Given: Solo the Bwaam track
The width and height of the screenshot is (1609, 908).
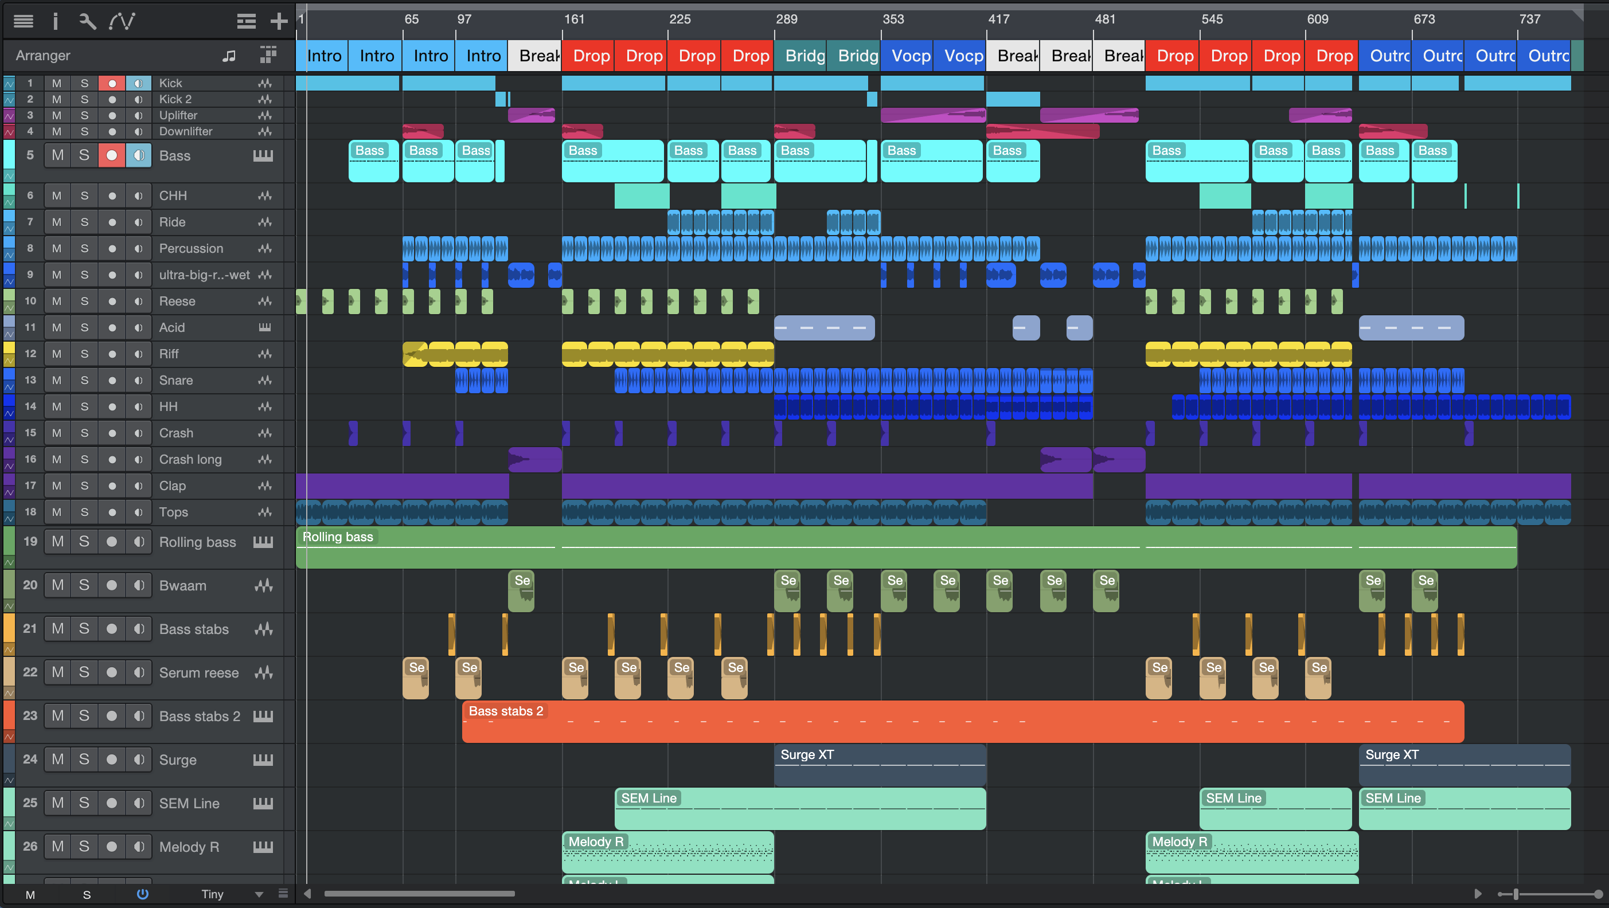Looking at the screenshot, I should pyautogui.click(x=84, y=585).
